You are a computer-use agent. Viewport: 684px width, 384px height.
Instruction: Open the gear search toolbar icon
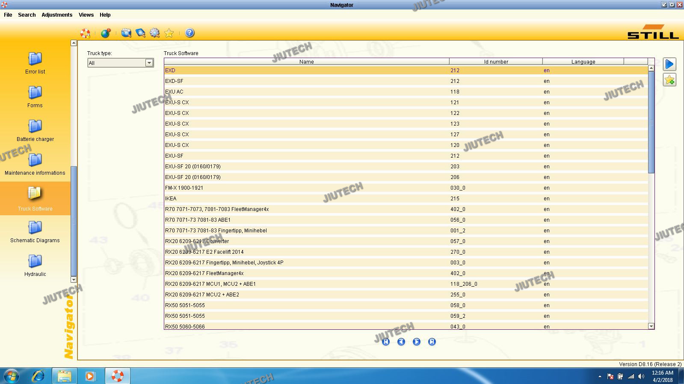click(x=154, y=33)
